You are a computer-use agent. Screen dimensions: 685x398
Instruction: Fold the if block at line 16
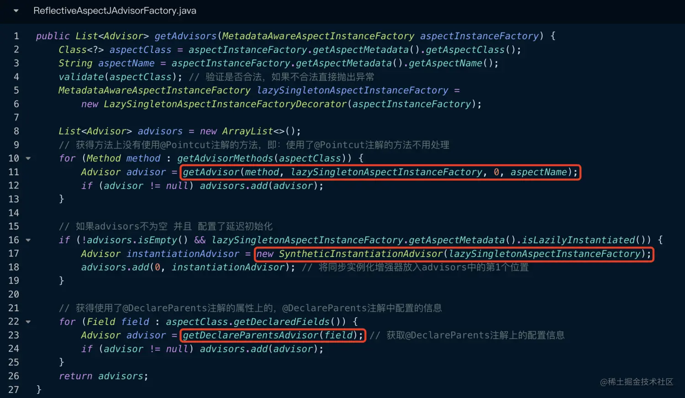pyautogui.click(x=28, y=240)
